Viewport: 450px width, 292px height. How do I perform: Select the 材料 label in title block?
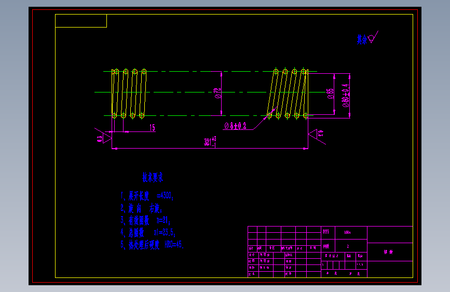(326, 232)
